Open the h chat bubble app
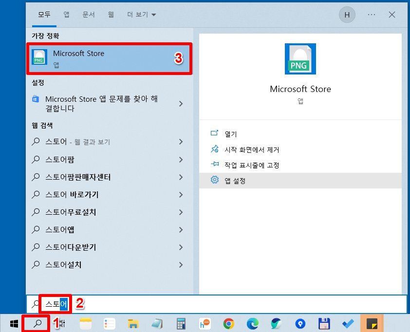410x332 pixels. click(205, 324)
